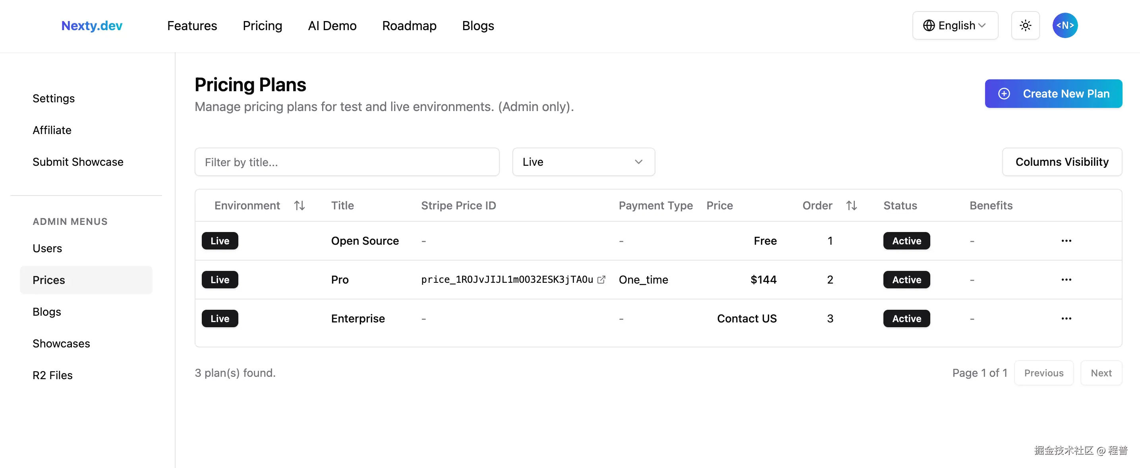
Task: Toggle sorting on the Environment column
Action: [300, 205]
